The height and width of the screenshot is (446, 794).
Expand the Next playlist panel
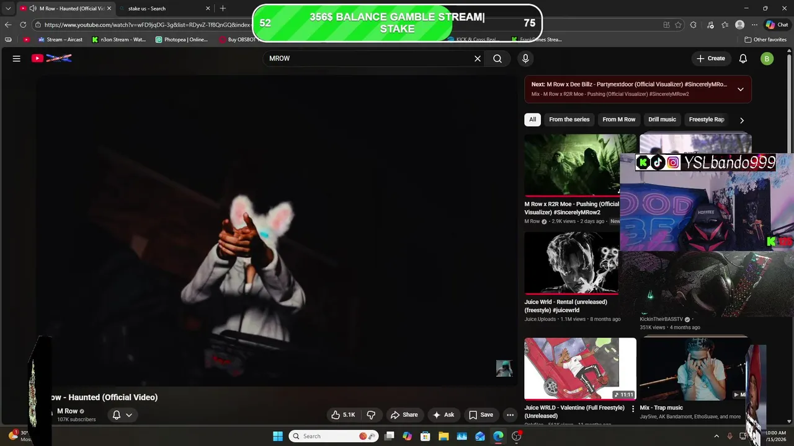[740, 89]
